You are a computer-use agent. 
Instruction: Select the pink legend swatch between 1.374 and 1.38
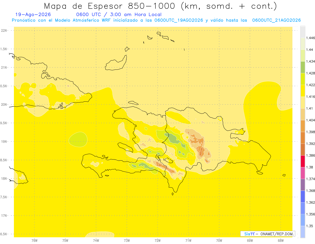[x=303, y=173]
